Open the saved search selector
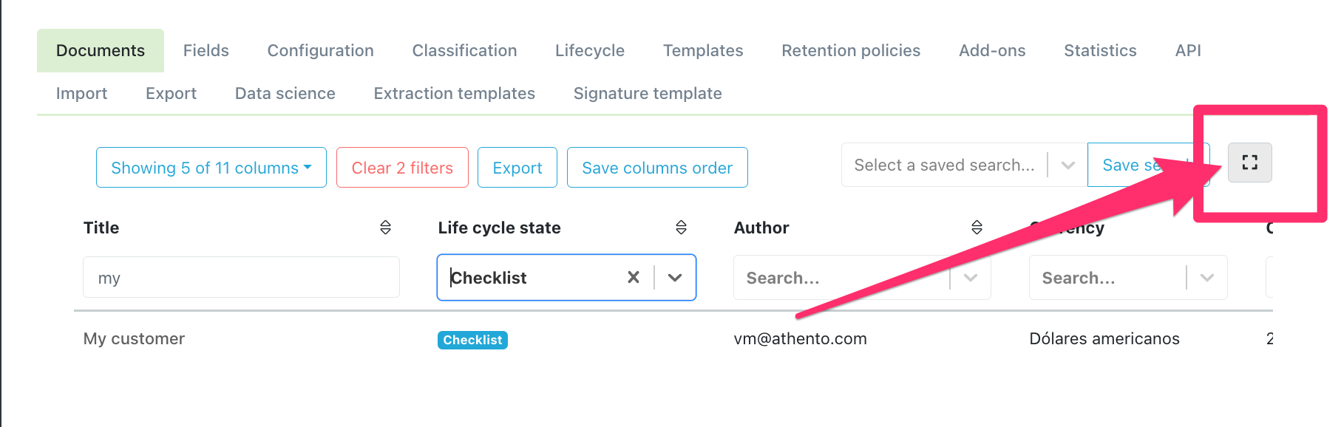The image size is (1341, 427). [x=944, y=165]
